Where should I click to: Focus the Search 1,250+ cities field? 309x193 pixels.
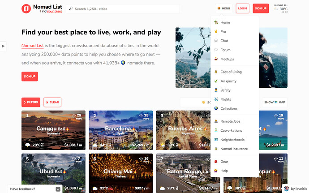click(x=123, y=9)
